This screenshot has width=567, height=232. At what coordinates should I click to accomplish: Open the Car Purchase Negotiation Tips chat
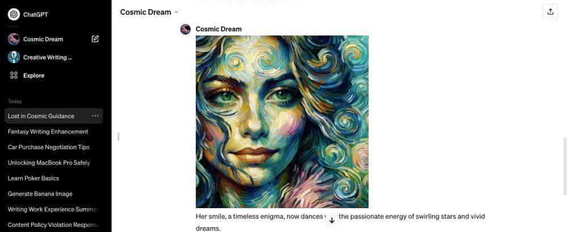tap(49, 147)
